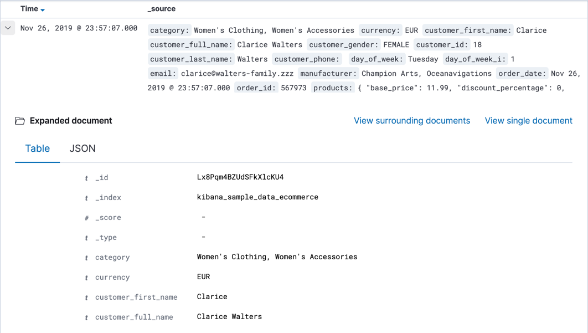Viewport: 588px width, 333px height.
Task: Click the _source column header
Action: point(162,9)
